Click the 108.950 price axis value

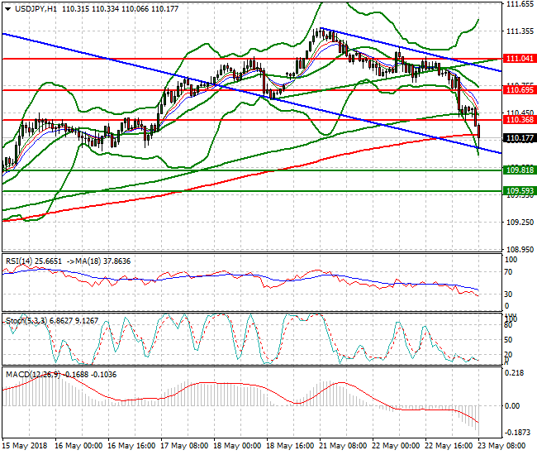(520, 249)
